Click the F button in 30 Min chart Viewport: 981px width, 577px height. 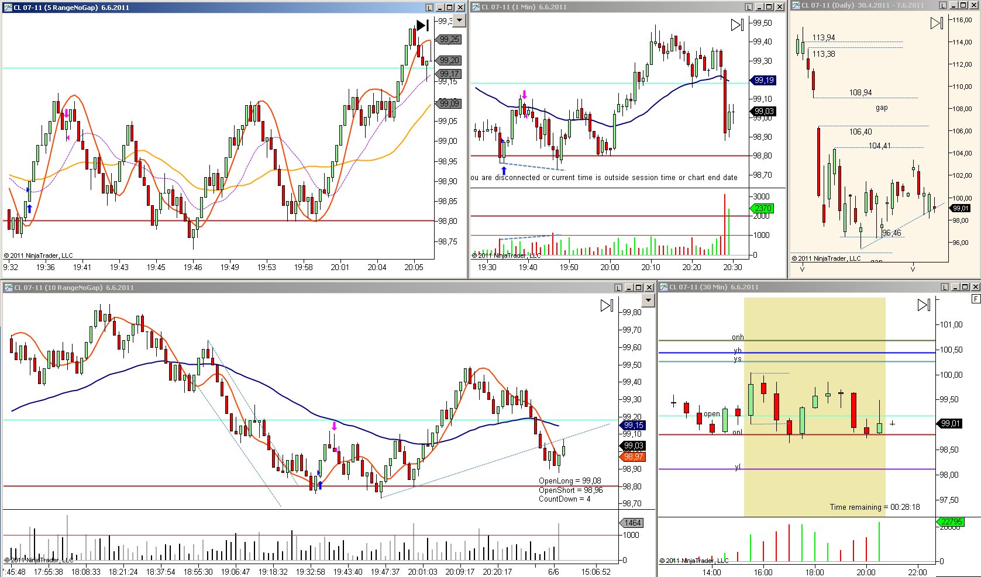[976, 299]
